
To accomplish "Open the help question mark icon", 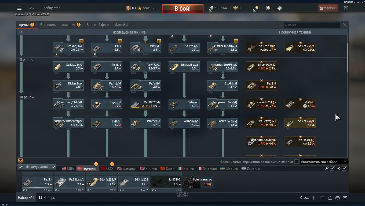I will coord(346,8).
